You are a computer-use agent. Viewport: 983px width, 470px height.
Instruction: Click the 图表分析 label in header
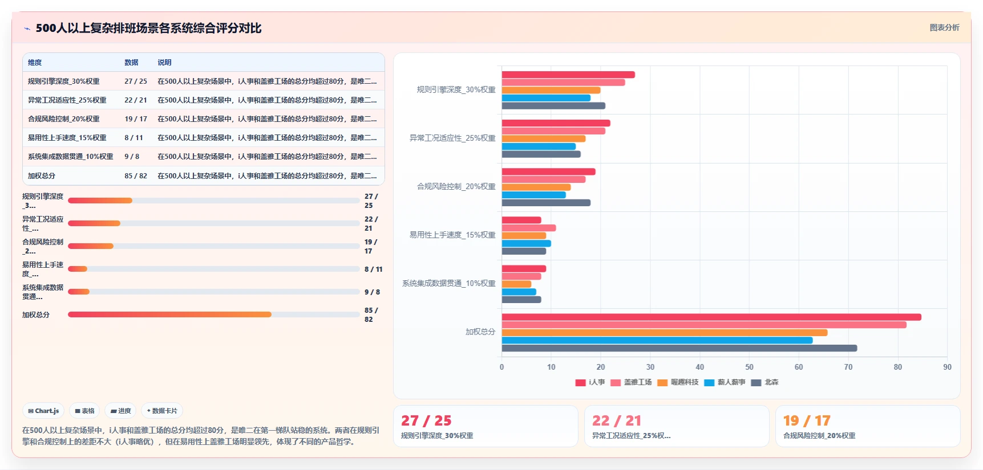click(x=944, y=27)
